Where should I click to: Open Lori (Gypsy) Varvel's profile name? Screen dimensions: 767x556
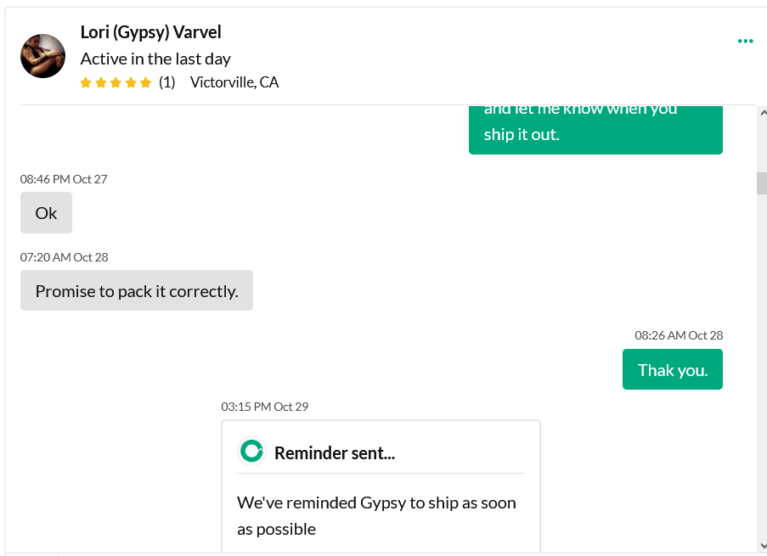pos(150,32)
